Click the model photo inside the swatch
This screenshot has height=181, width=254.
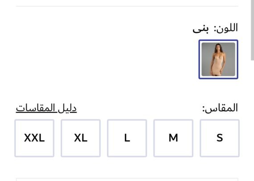click(x=218, y=59)
